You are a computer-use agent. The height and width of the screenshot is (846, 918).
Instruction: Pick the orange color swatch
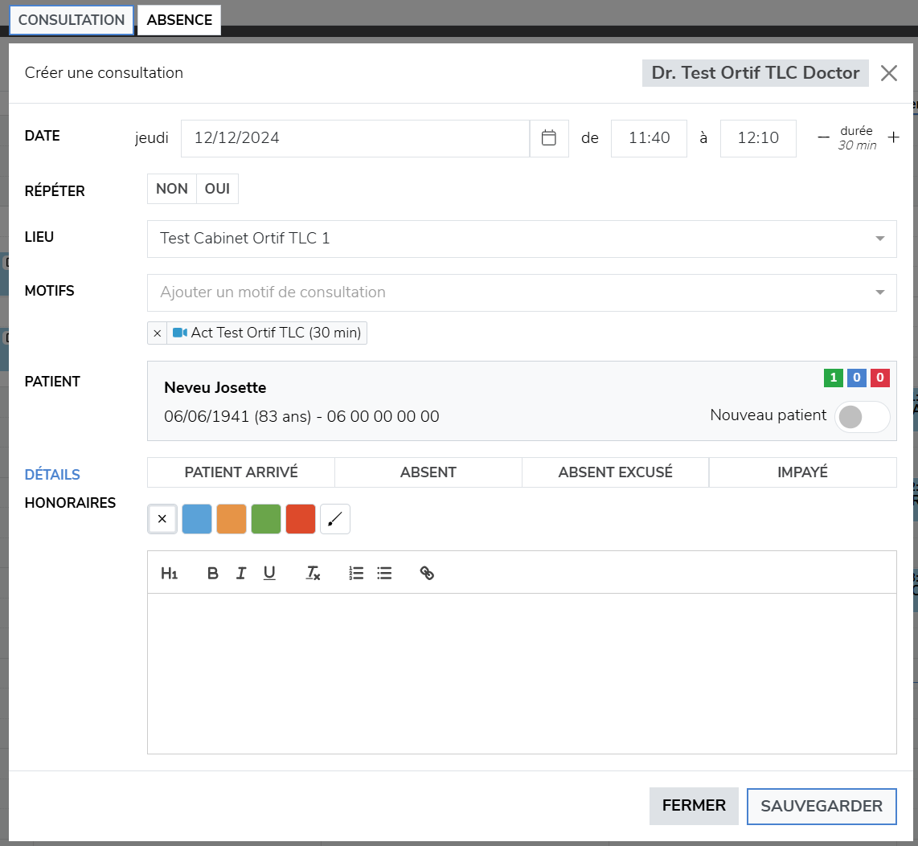point(232,519)
